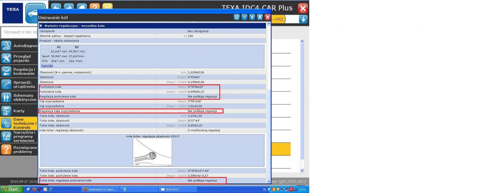Screen dimensions: 495x193
Task: Click the value 0,65N±0,33
Action: point(196,92)
